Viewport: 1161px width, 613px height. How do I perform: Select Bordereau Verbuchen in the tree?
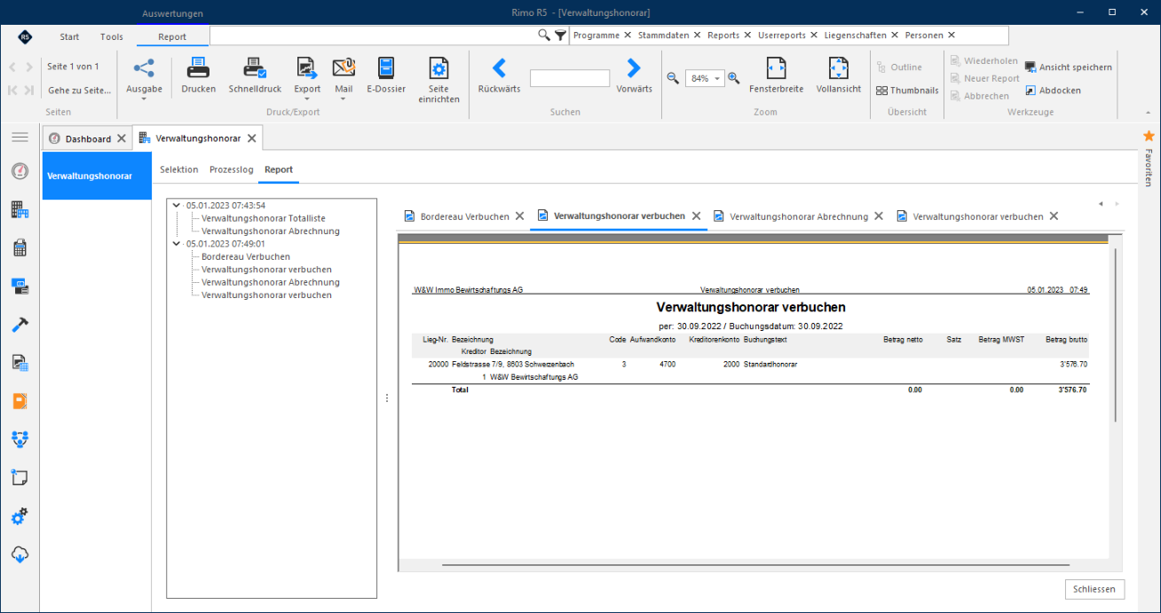tap(246, 256)
